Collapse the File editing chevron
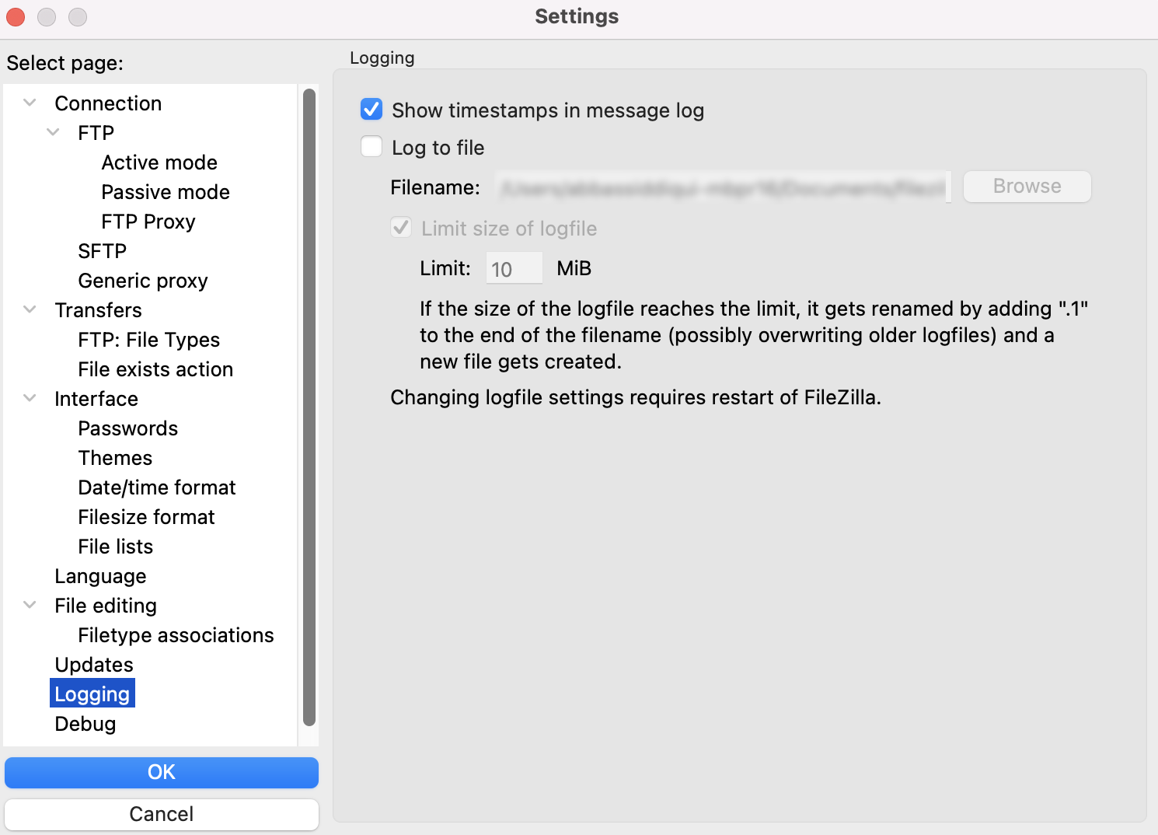Image resolution: width=1158 pixels, height=835 pixels. (x=30, y=605)
